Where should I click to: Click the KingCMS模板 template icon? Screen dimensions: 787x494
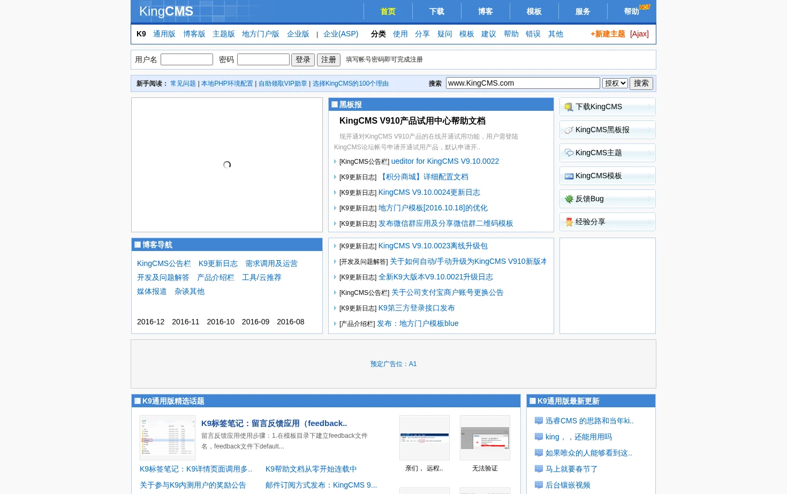coord(569,176)
